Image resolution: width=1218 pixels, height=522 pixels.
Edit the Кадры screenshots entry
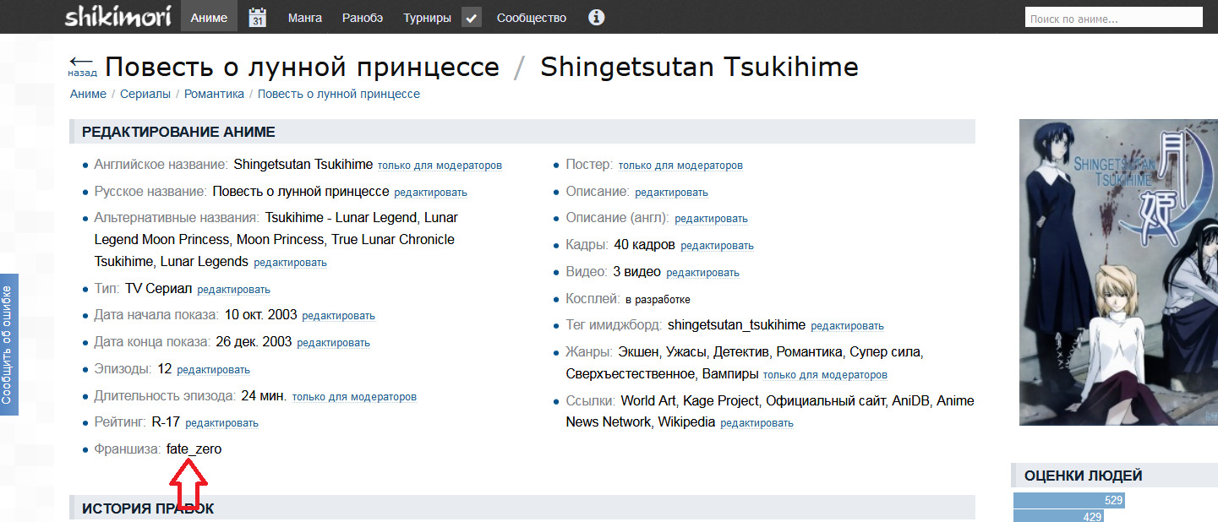pos(717,246)
